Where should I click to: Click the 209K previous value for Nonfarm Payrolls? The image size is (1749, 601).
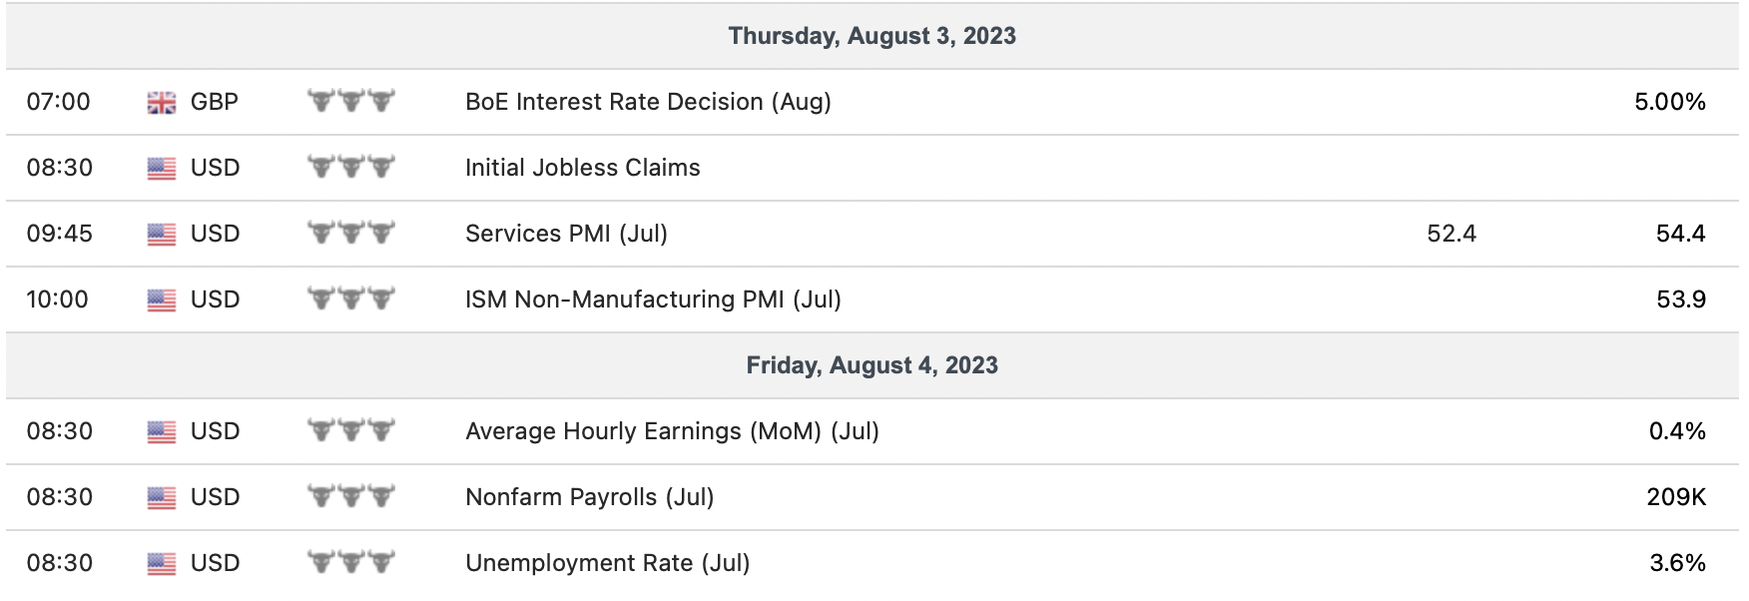point(1675,497)
